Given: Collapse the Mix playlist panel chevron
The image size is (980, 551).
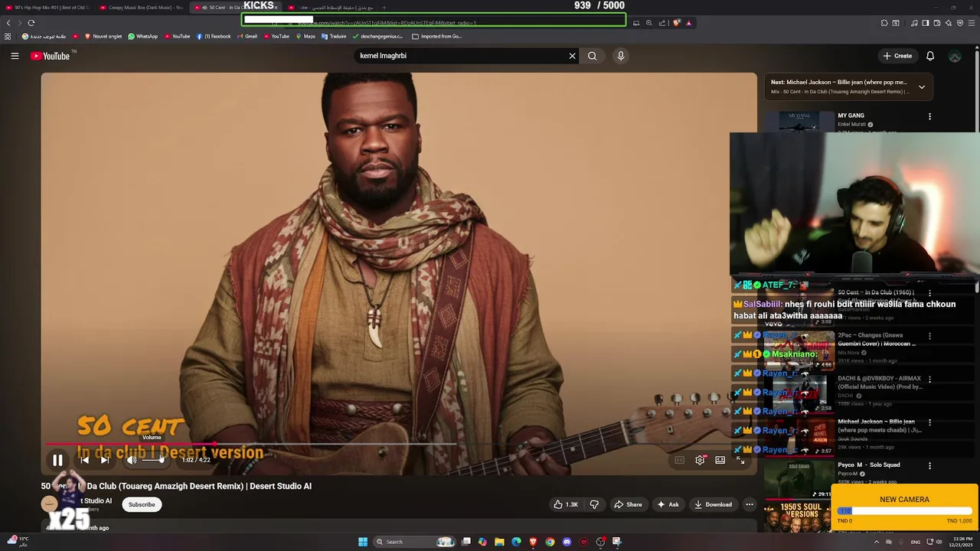Looking at the screenshot, I should (922, 86).
